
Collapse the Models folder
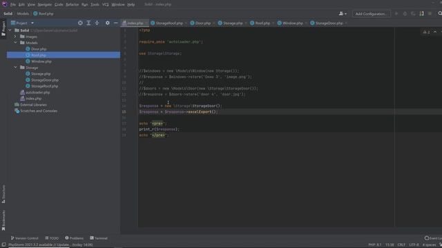[x=15, y=43]
